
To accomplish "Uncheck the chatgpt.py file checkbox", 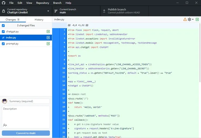I will point(3,32).
